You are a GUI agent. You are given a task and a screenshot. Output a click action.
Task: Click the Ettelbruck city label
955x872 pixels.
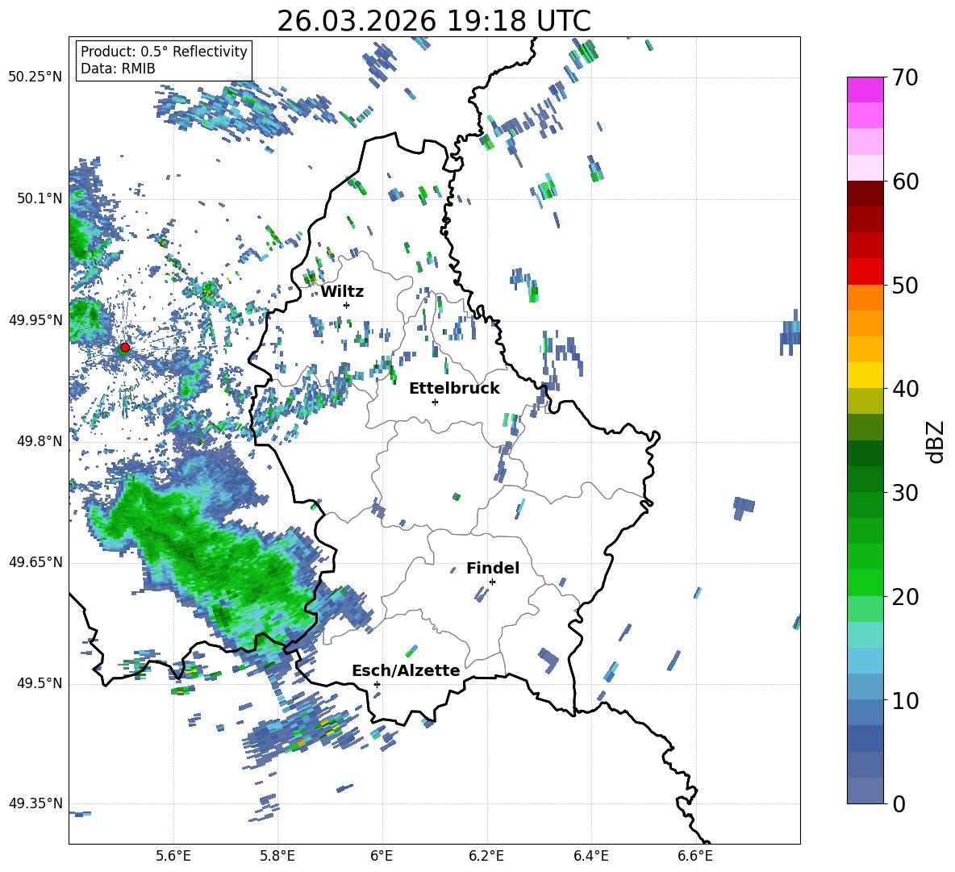tap(454, 389)
